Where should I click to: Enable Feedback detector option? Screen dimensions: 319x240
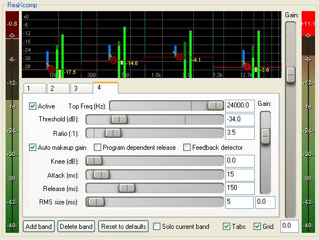[x=187, y=148]
